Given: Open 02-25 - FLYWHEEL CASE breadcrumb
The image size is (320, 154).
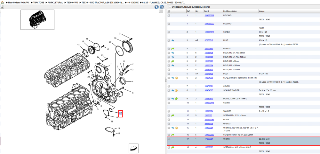Looking at the screenshot, I should pyautogui.click(x=164, y=3).
